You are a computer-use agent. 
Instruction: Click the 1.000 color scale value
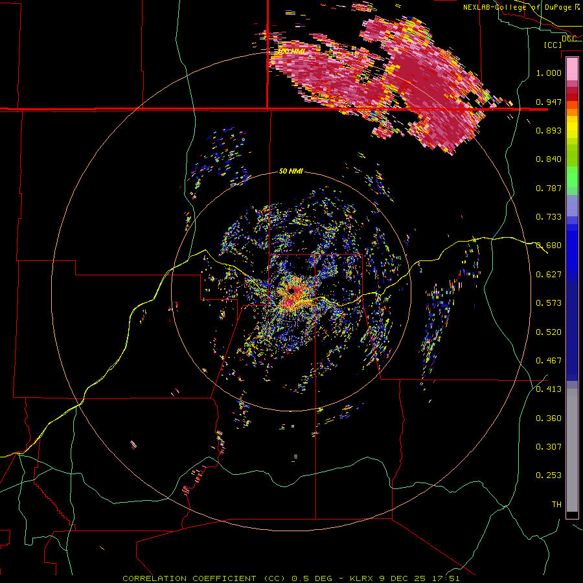click(549, 73)
